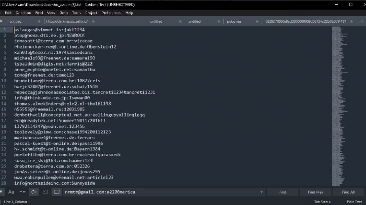This screenshot has width=366, height=205.
Task: Open the find history dropdown arrow
Action: 261,192
